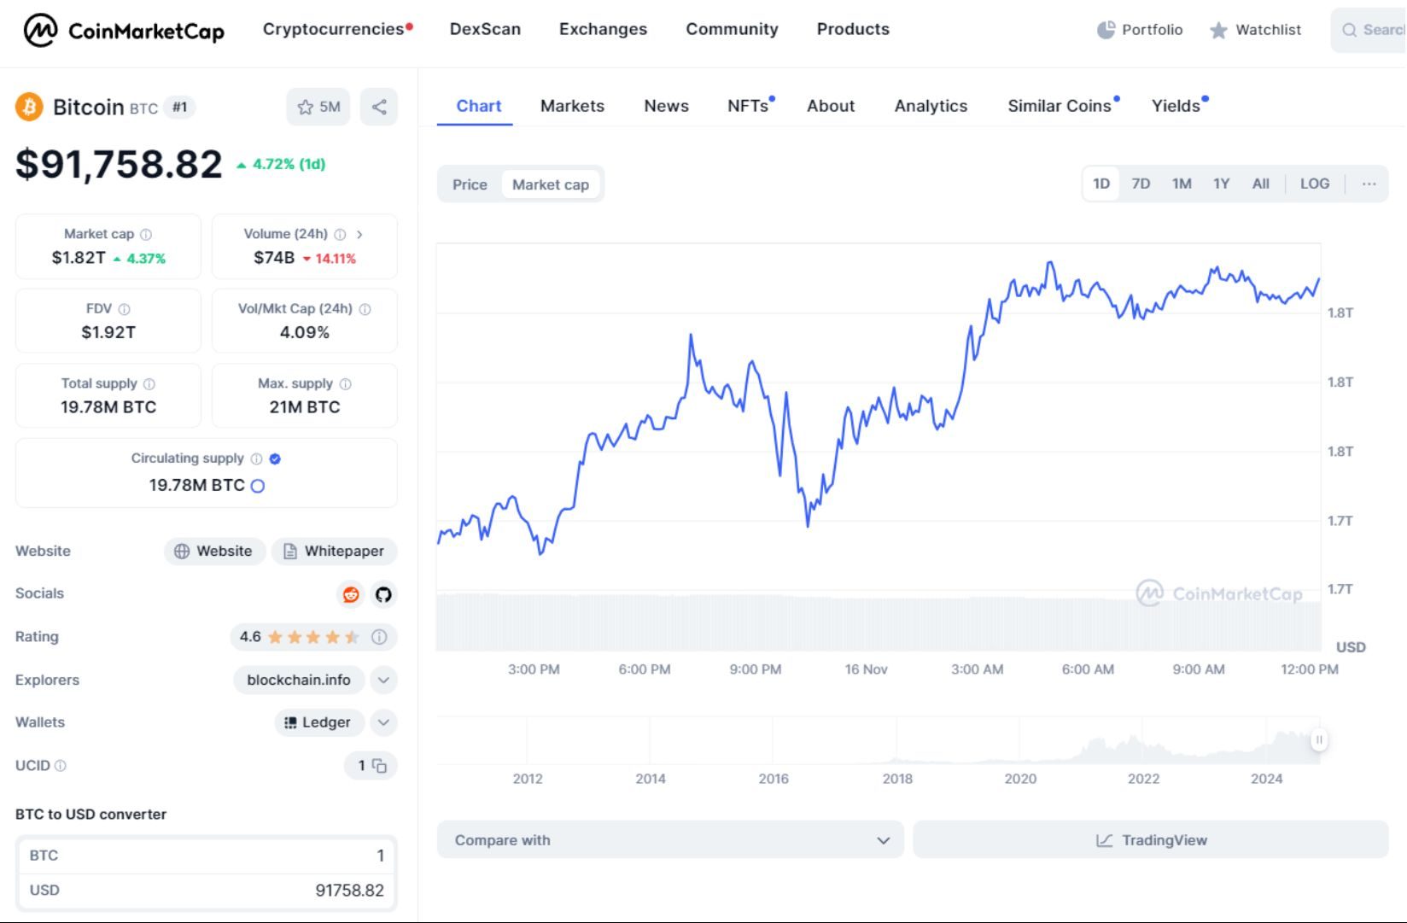
Task: Star Bitcoin to add it to watchlist
Action: point(305,106)
